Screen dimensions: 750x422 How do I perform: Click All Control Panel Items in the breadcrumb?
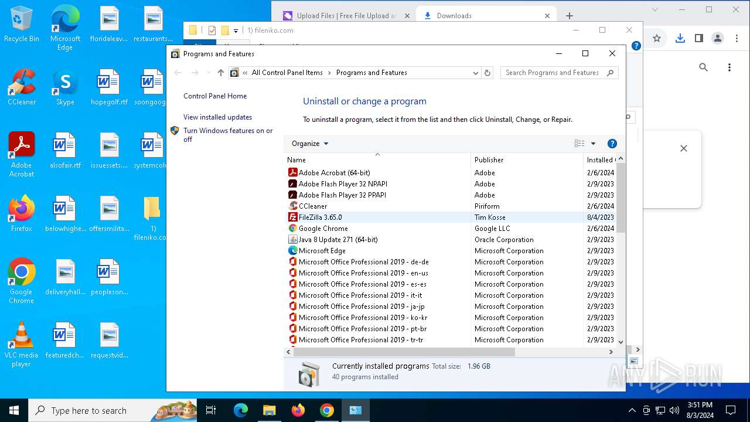287,73
